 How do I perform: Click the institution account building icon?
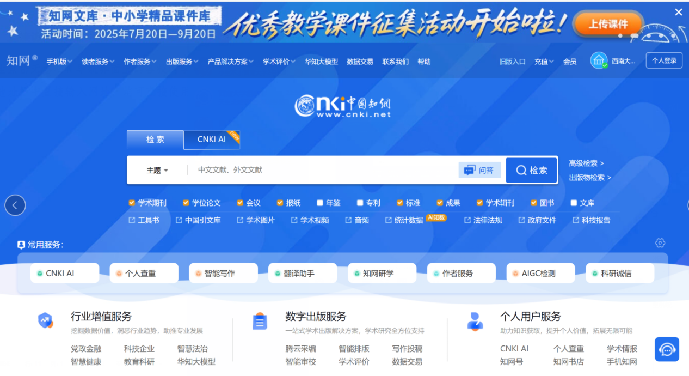(x=599, y=60)
